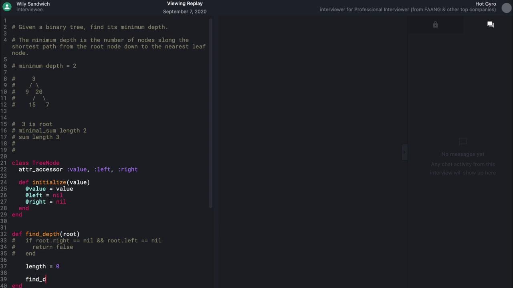The width and height of the screenshot is (513, 288).
Task: Click the 'def find_depth(root)' line
Action: coord(46,234)
